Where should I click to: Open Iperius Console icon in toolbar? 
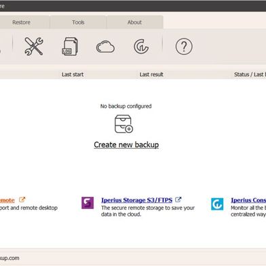click(x=141, y=47)
